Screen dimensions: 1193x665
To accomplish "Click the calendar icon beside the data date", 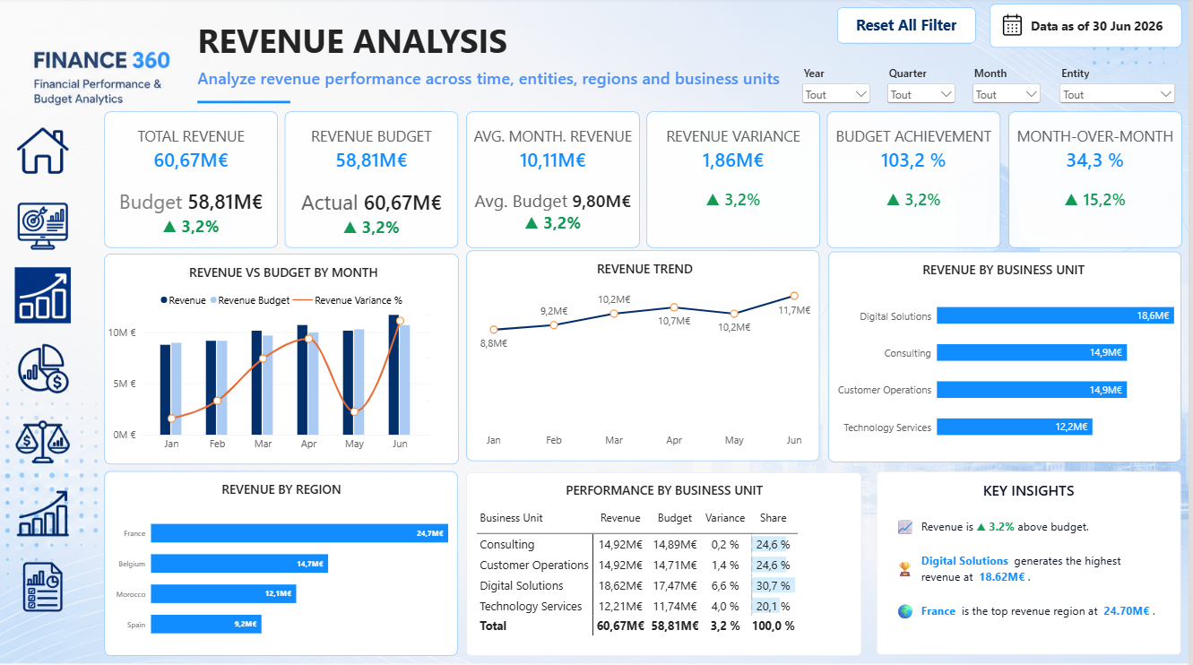I will coord(1012,25).
